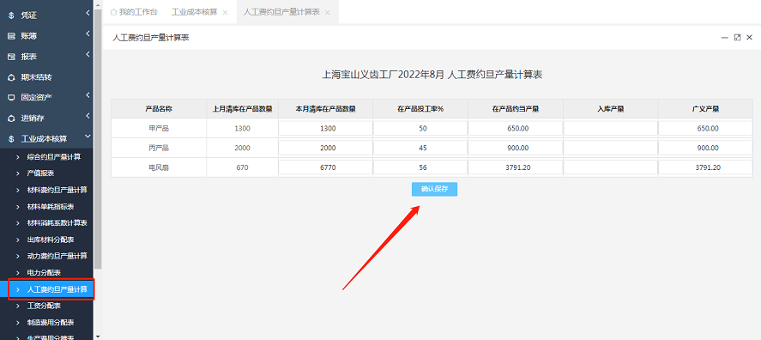Open 材料消耗系数计算表 submenu item
Image resolution: width=761 pixels, height=340 pixels.
(x=57, y=223)
